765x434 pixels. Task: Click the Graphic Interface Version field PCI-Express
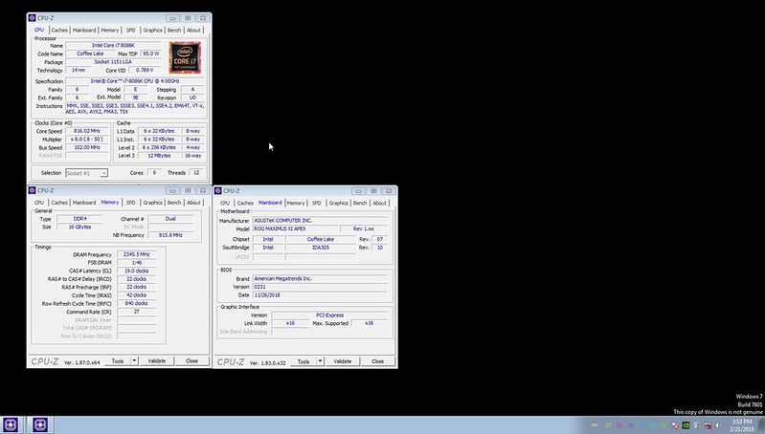(x=329, y=315)
